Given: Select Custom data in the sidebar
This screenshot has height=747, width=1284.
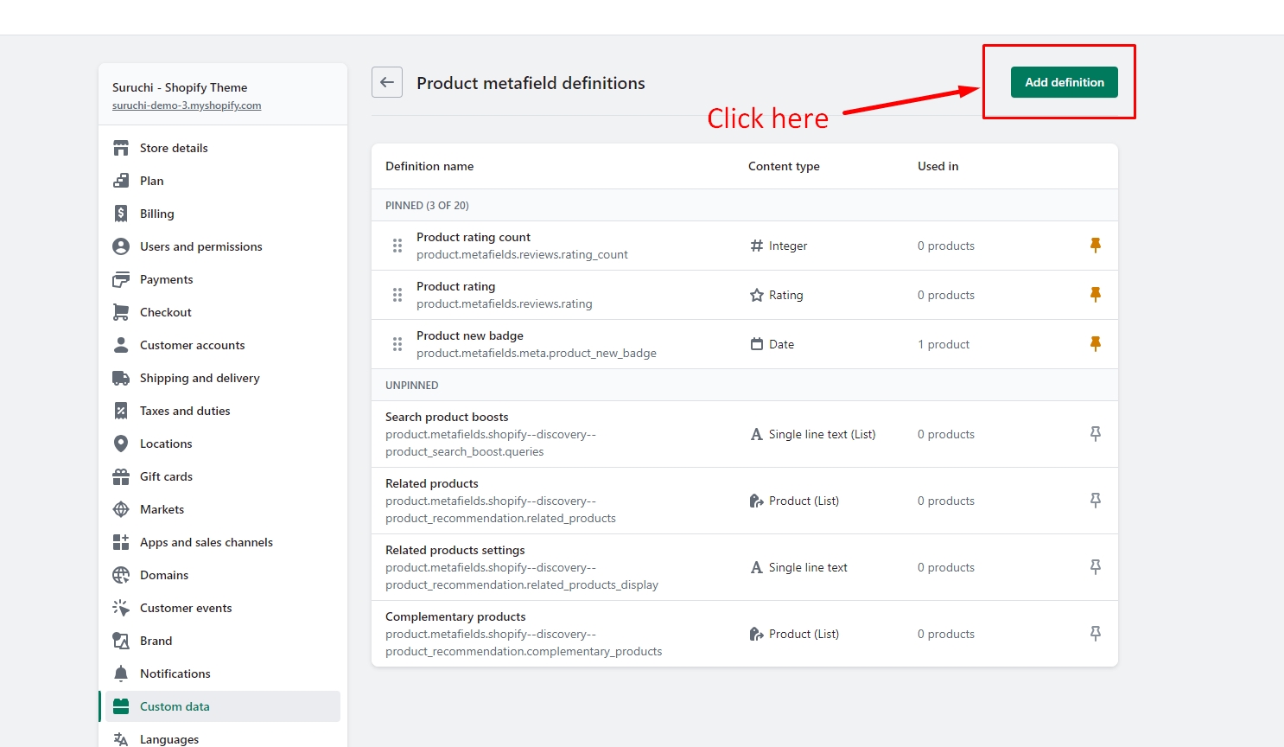Looking at the screenshot, I should [x=175, y=706].
